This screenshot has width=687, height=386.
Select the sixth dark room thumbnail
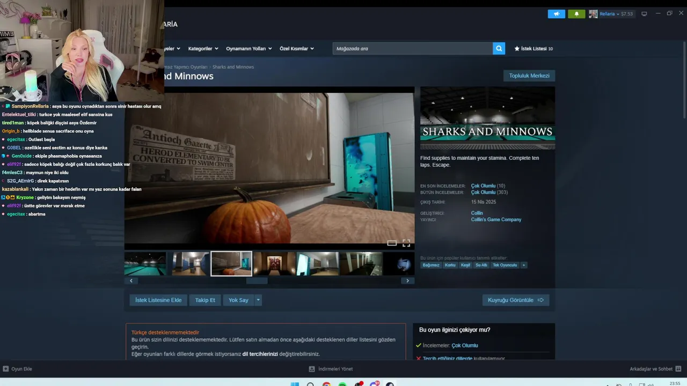361,264
